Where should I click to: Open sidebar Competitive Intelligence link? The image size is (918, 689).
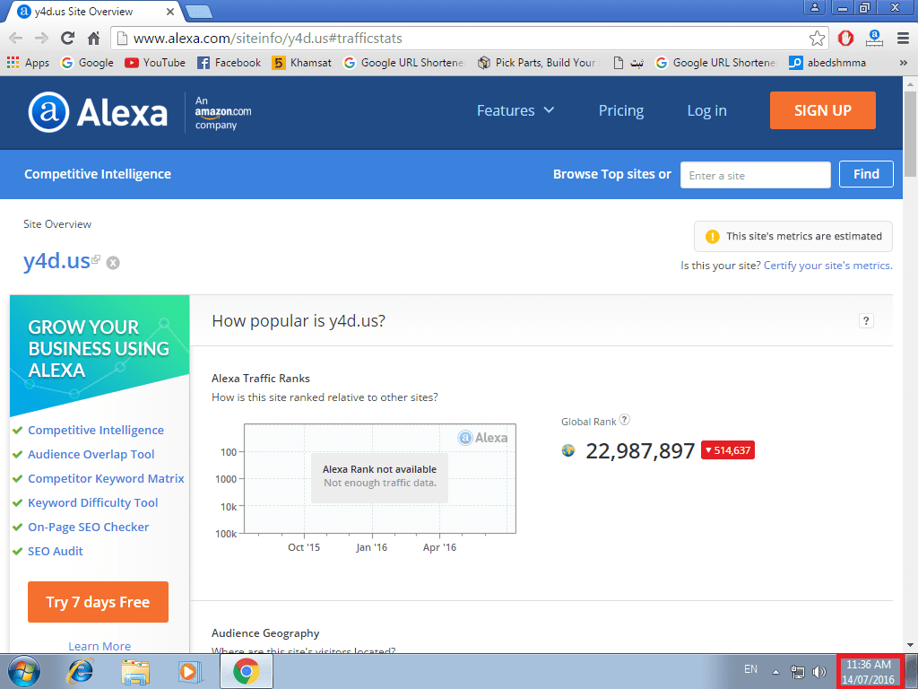coord(95,430)
